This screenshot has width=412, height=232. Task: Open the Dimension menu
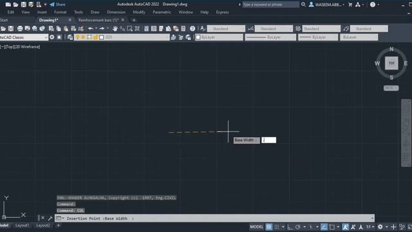116,12
